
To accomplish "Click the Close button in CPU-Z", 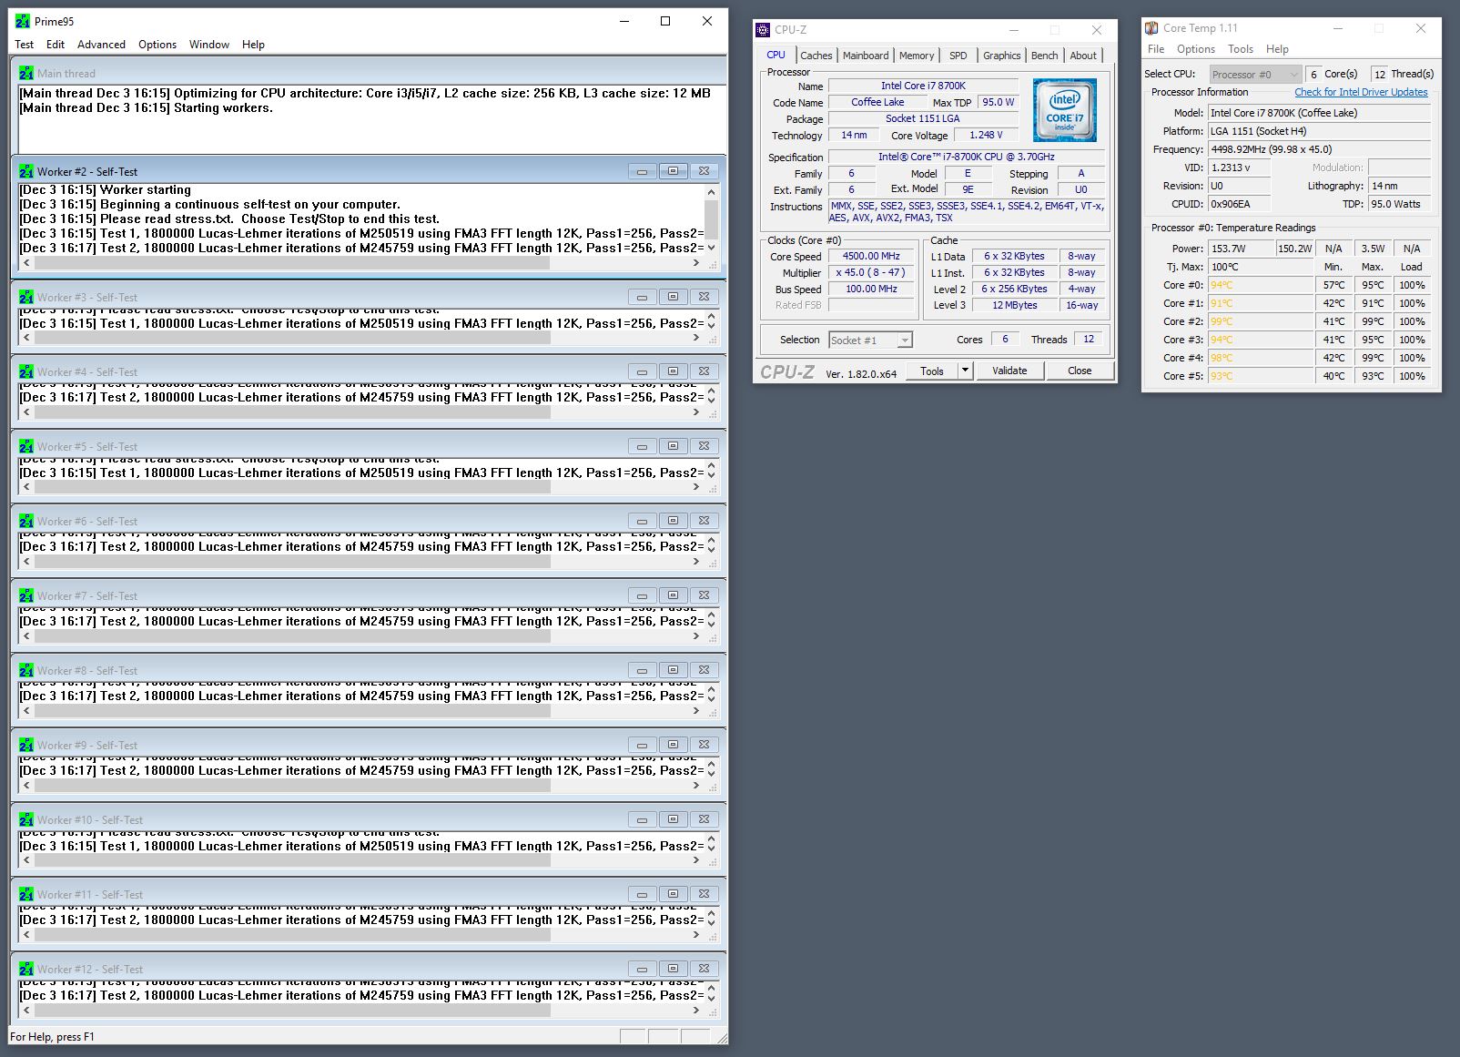I will point(1080,371).
